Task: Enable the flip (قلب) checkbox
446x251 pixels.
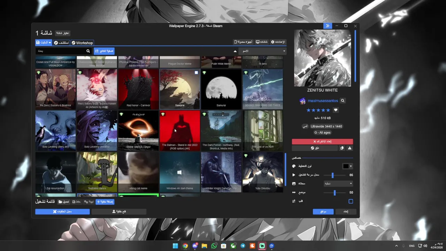Action: coord(351,201)
